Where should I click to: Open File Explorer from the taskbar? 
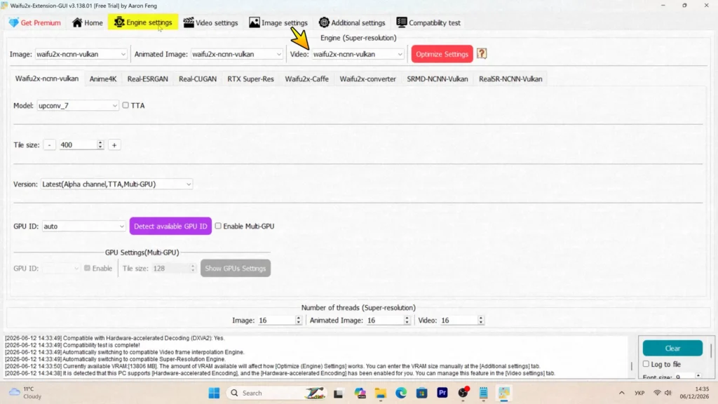[x=381, y=393]
